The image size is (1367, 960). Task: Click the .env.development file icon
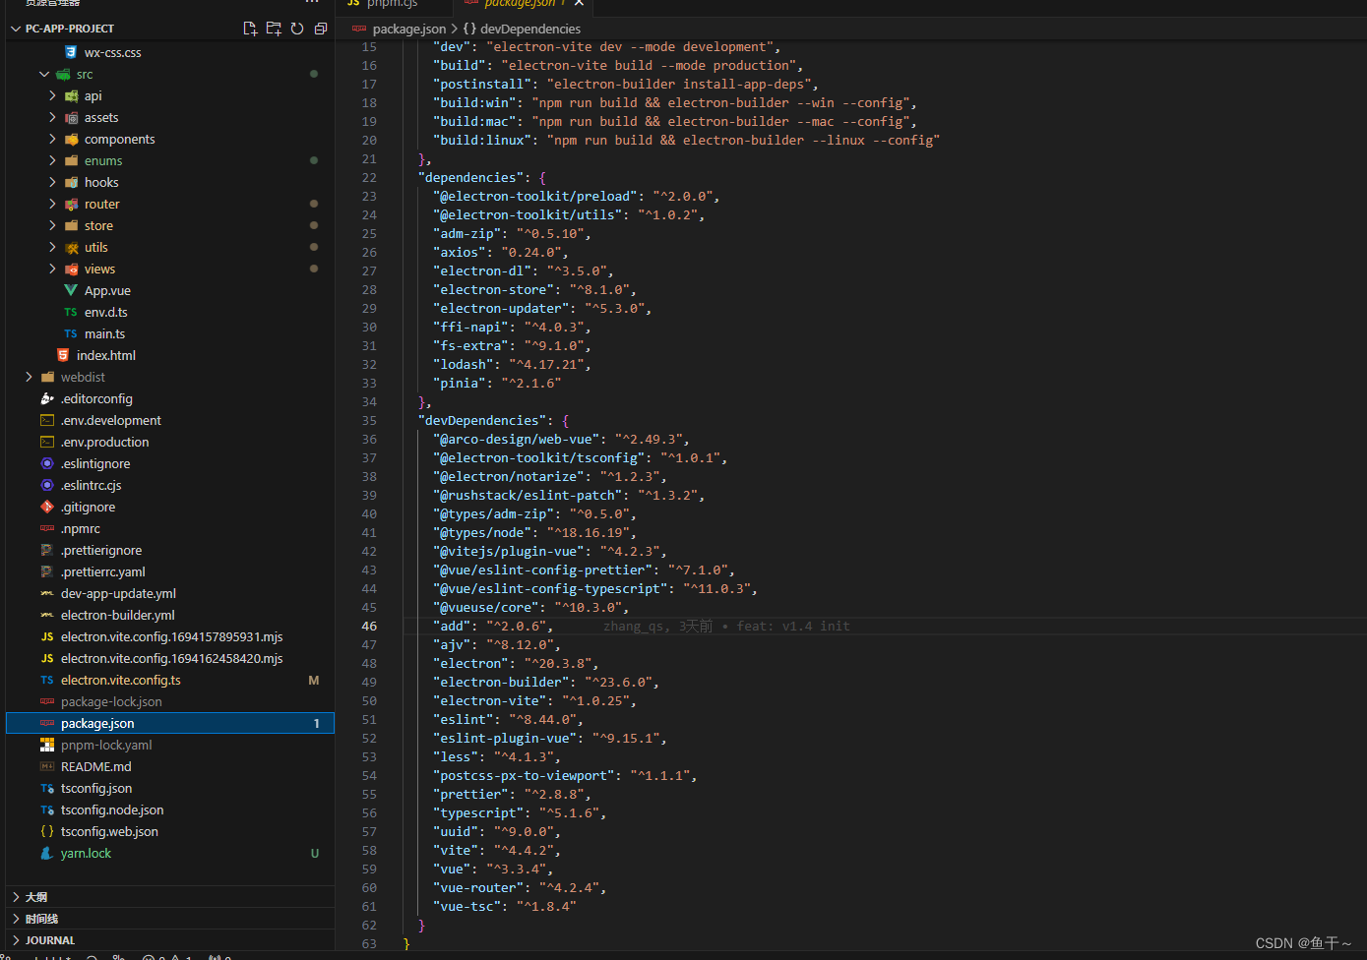(47, 420)
